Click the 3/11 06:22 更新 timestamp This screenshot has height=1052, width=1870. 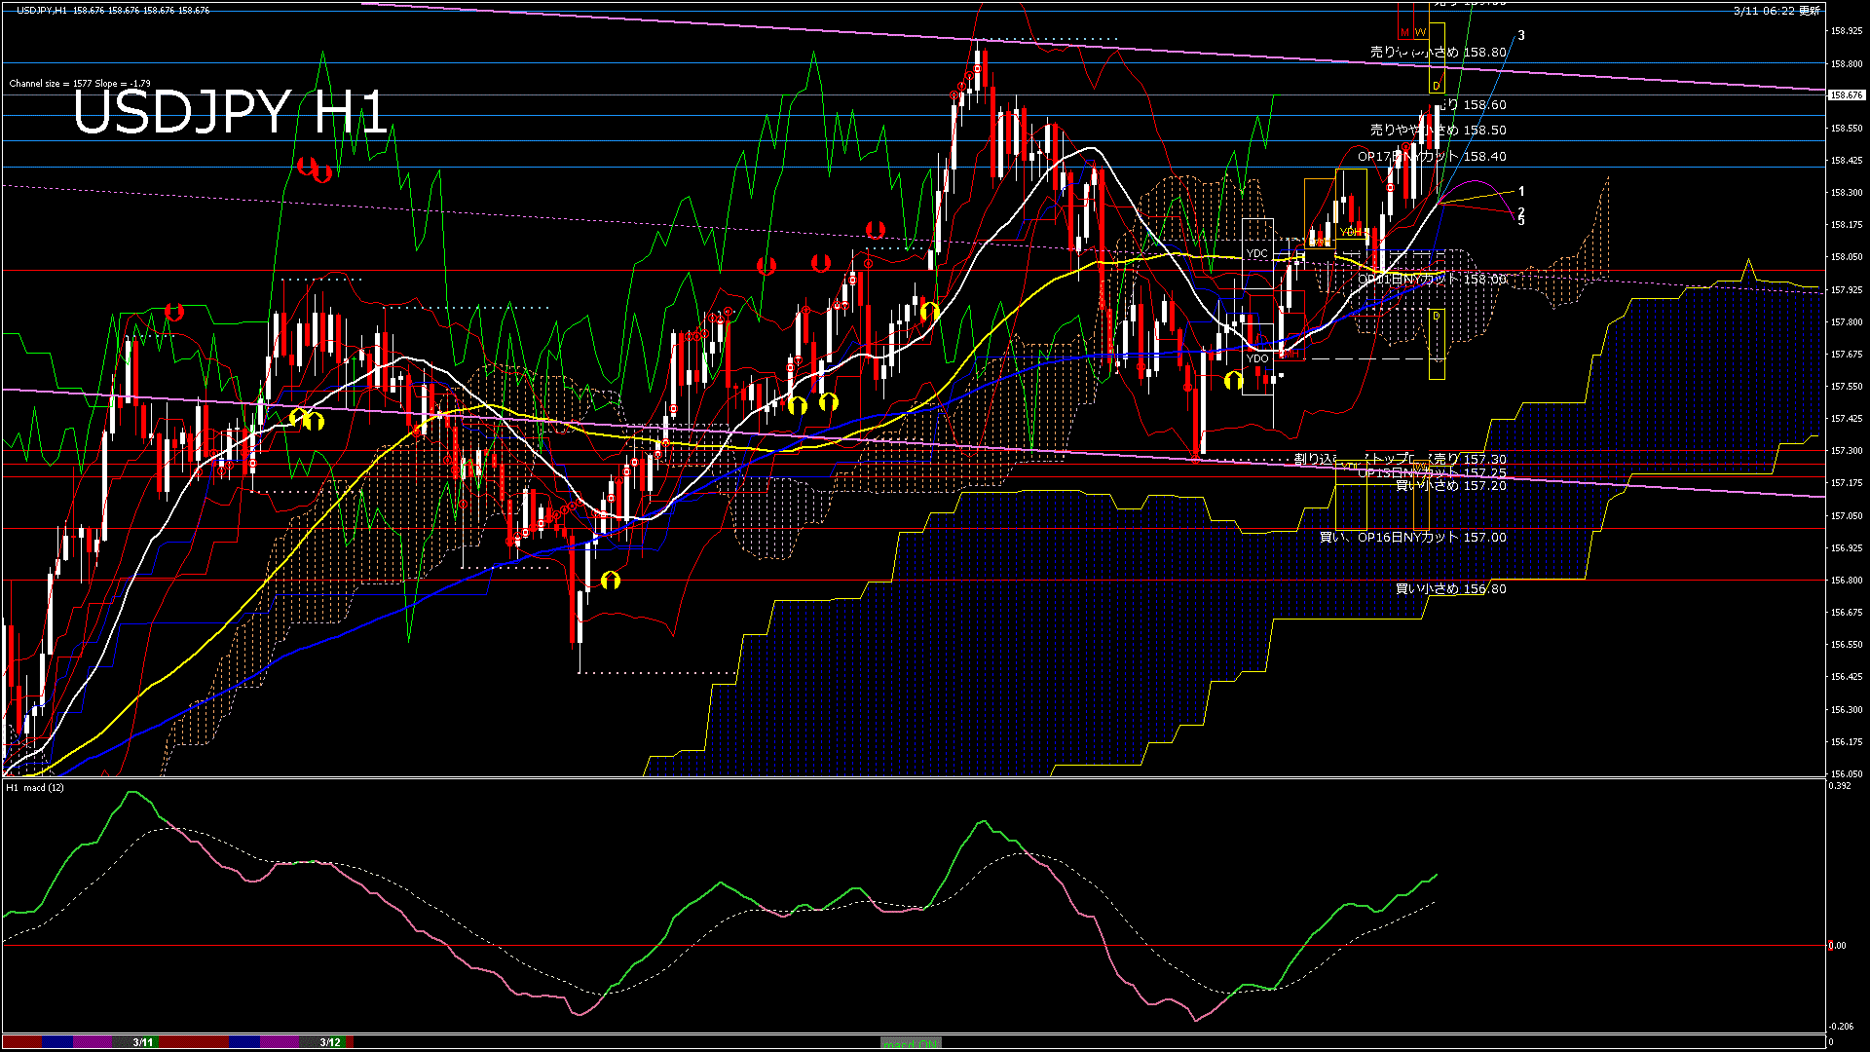tap(1776, 11)
